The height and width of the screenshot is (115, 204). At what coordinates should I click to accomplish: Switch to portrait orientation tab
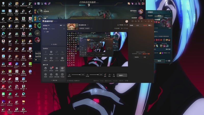pos(64,25)
